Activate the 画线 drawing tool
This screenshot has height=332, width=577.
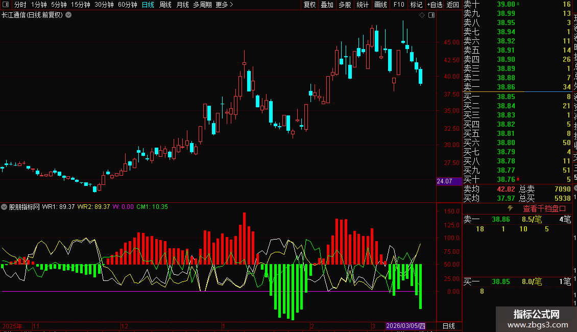coord(380,5)
